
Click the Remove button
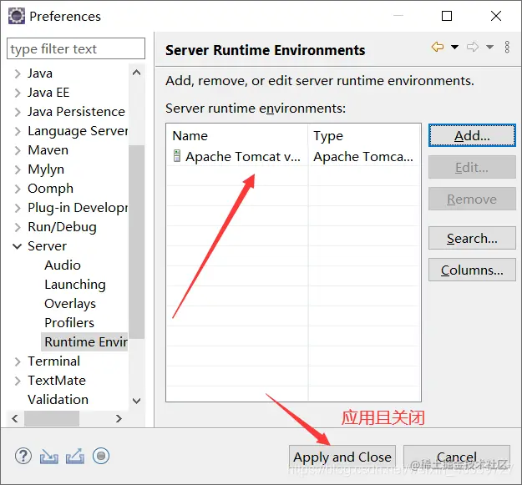(472, 199)
